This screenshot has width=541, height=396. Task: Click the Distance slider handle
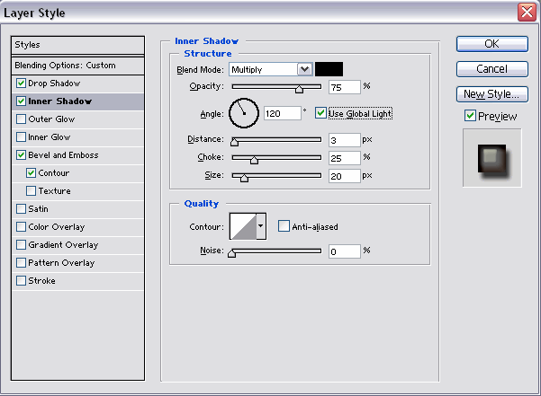pos(234,141)
